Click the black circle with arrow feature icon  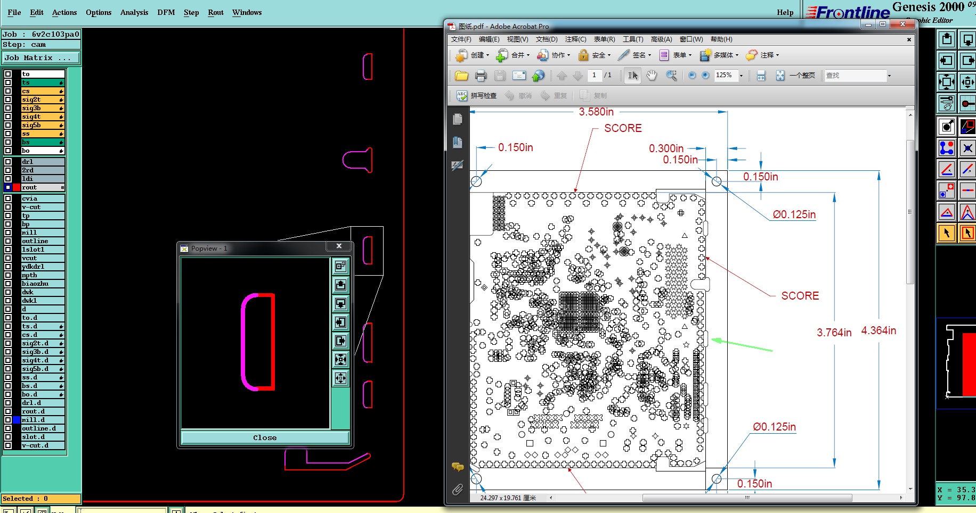947,126
